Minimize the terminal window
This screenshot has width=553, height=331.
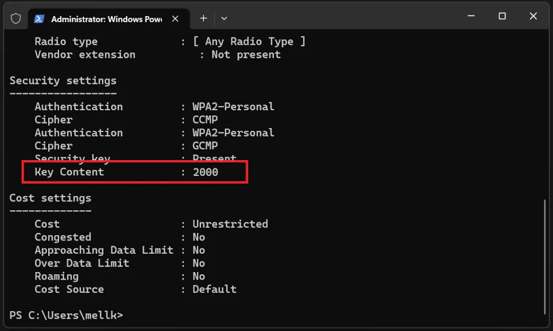[x=471, y=16]
